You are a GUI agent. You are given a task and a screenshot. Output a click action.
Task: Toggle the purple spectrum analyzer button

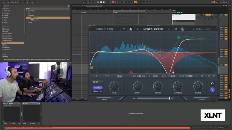click(212, 90)
